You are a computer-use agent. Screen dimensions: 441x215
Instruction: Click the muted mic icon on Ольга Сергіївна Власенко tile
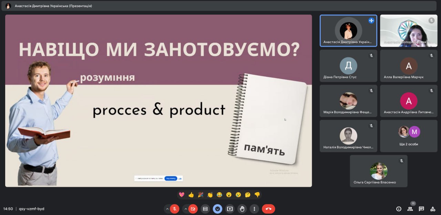[x=401, y=161]
